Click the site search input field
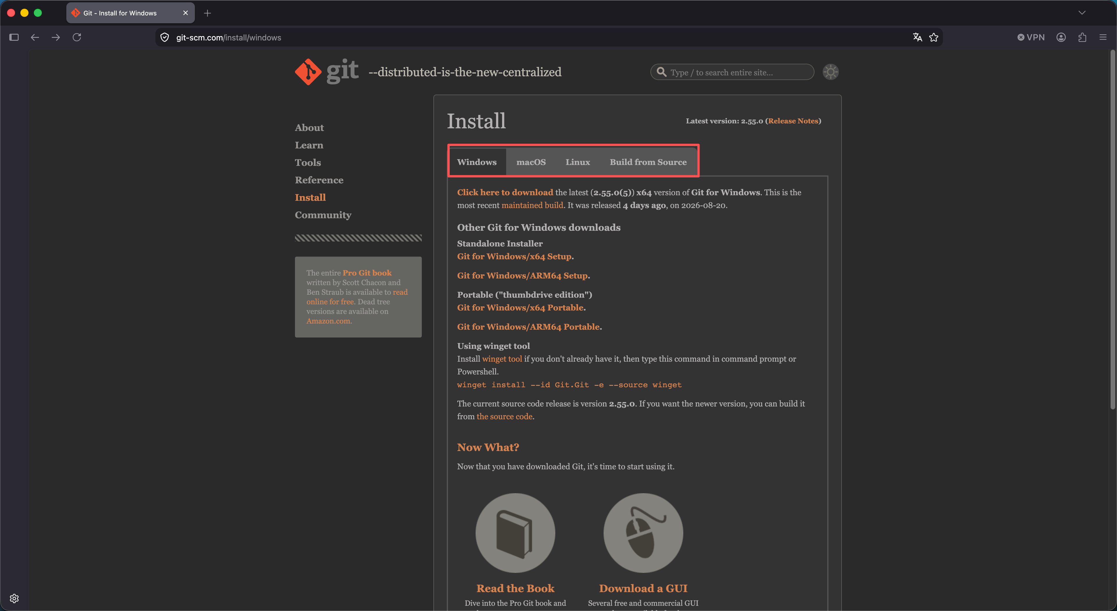The height and width of the screenshot is (611, 1117). pos(732,72)
